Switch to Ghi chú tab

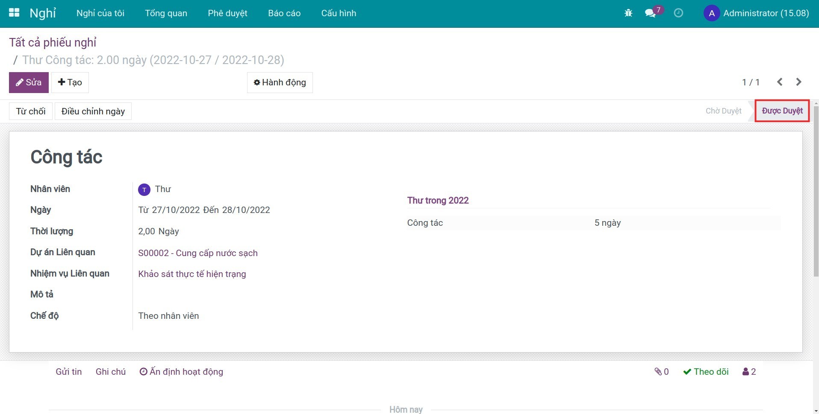(x=111, y=372)
